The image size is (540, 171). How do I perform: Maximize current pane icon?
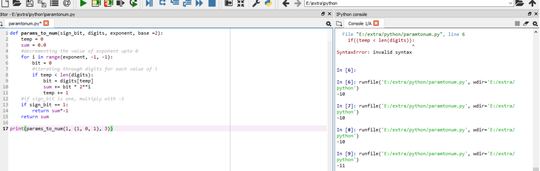tap(229, 3)
